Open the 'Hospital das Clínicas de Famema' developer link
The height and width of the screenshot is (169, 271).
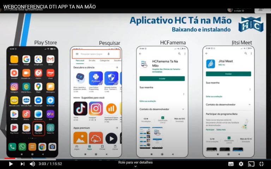pos(167,70)
